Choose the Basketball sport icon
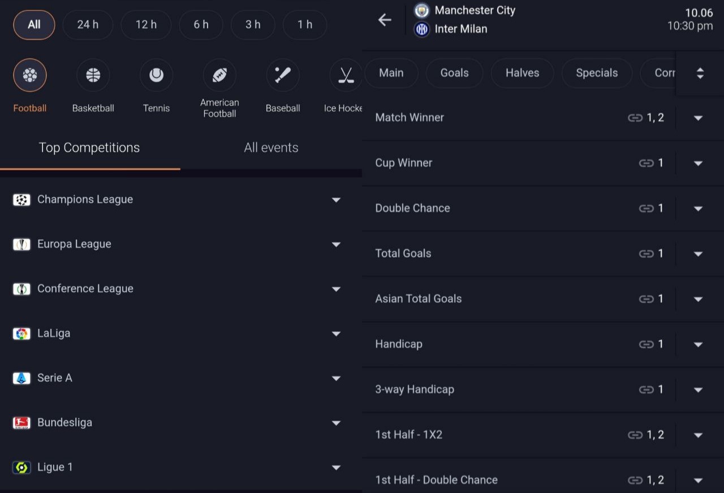The height and width of the screenshot is (493, 724). [x=93, y=75]
